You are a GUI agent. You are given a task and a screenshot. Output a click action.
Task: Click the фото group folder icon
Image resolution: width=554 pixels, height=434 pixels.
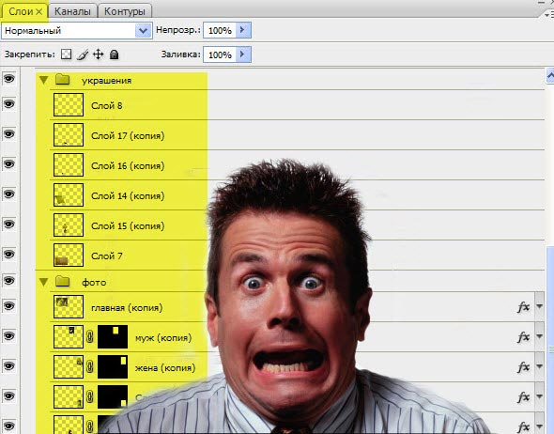click(x=63, y=281)
